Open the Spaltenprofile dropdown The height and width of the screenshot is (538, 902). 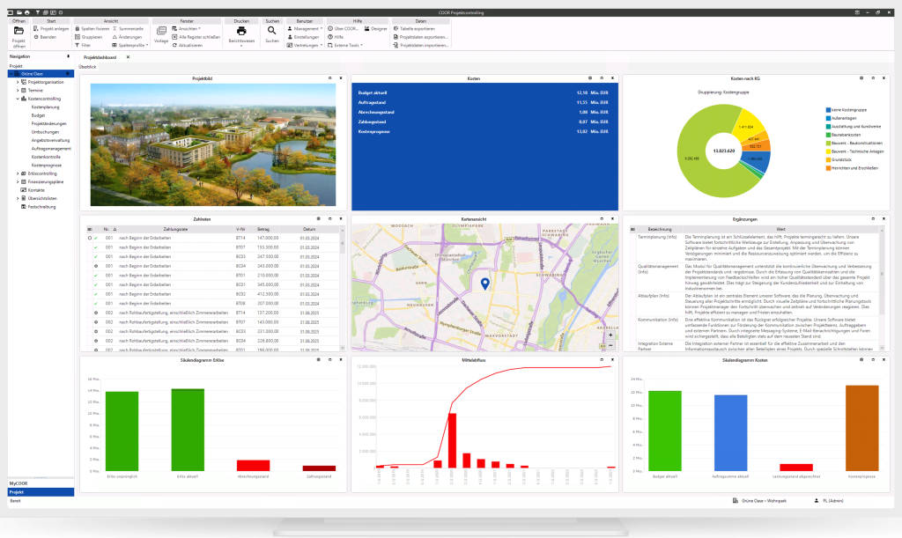point(130,45)
